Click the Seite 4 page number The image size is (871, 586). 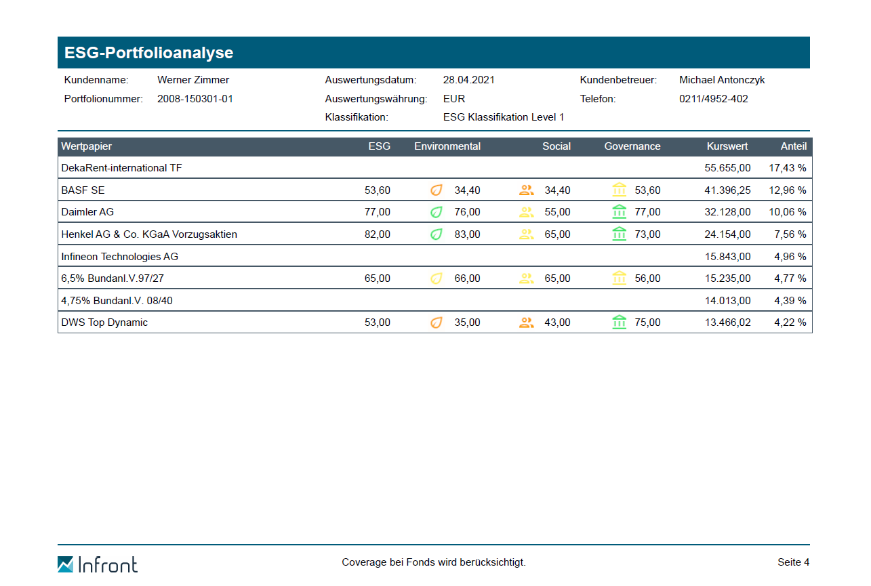(793, 562)
